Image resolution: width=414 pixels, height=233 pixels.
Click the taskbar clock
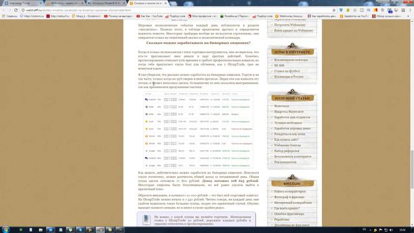coord(402,230)
